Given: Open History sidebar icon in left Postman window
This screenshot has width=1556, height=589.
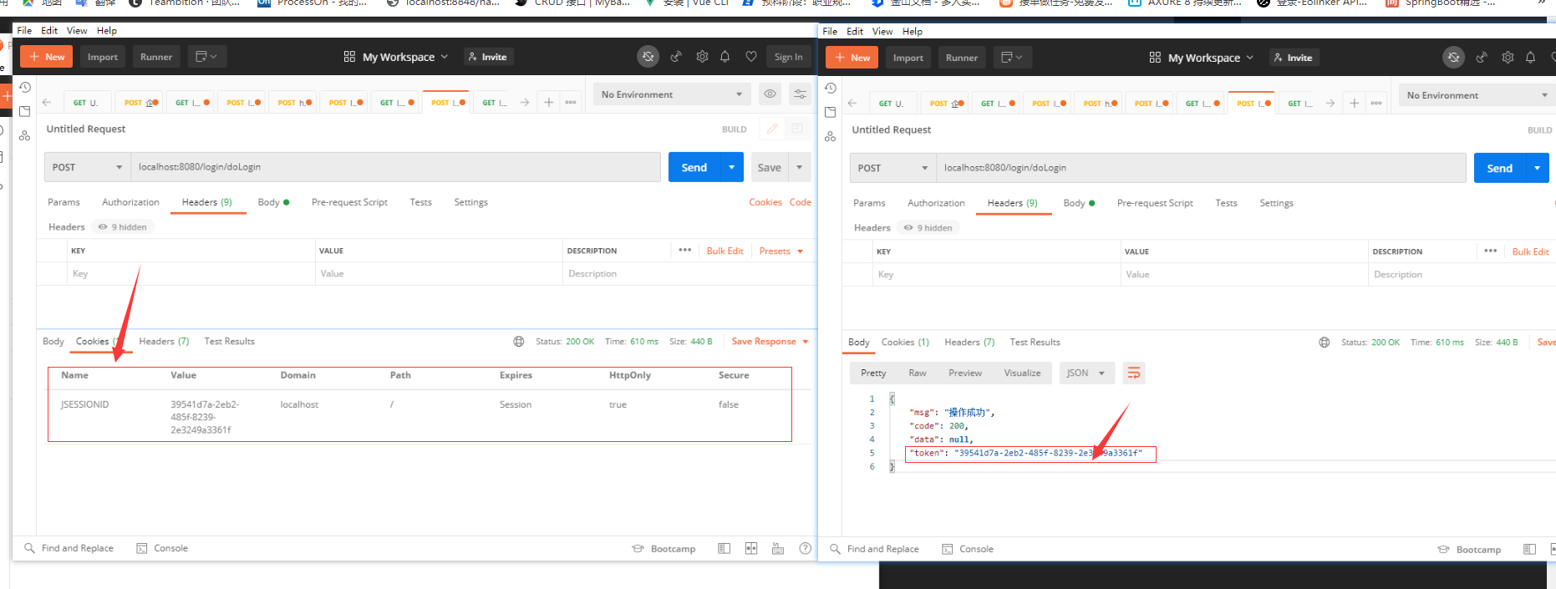Looking at the screenshot, I should coord(25,87).
